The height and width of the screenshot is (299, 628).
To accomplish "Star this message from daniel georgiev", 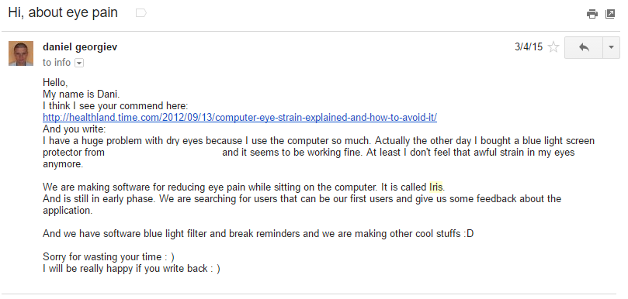I will 553,47.
